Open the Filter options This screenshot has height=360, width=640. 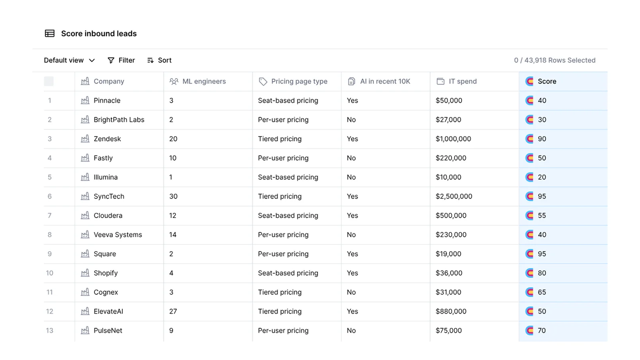click(x=121, y=60)
